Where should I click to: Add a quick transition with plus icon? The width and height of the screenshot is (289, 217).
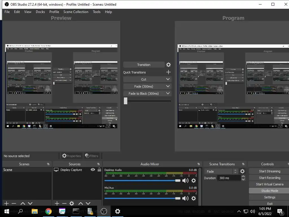[x=168, y=72]
